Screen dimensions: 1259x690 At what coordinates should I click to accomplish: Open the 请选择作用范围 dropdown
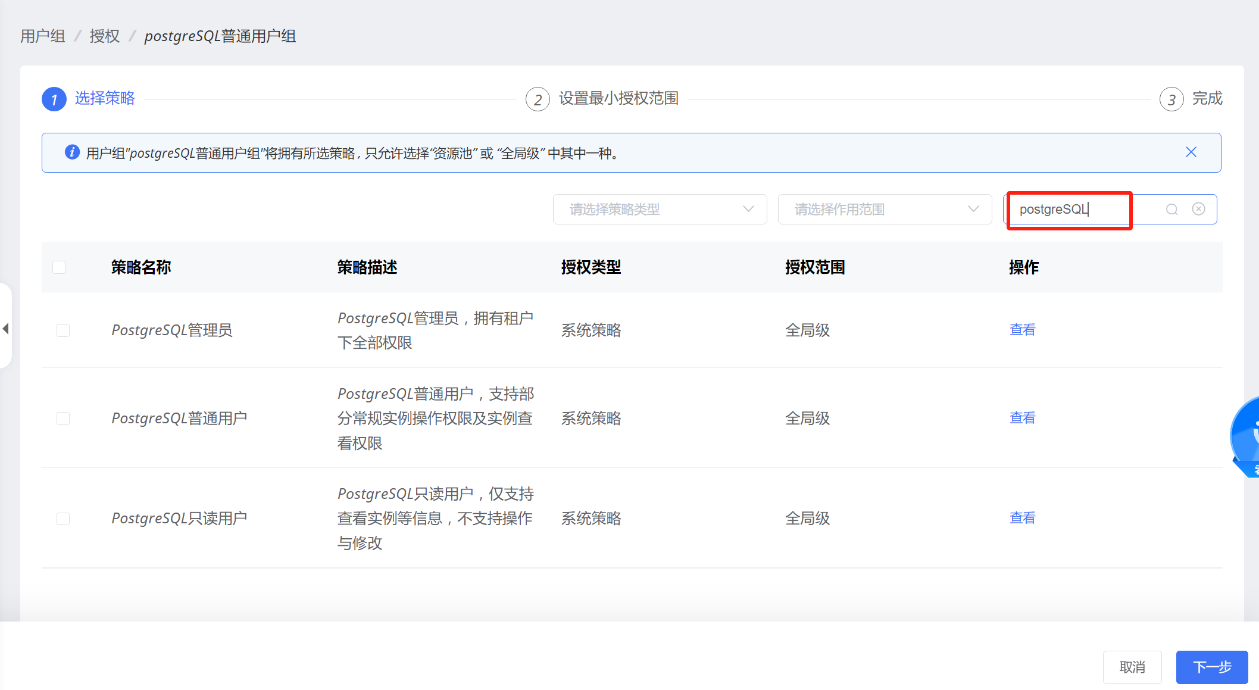pyautogui.click(x=885, y=210)
